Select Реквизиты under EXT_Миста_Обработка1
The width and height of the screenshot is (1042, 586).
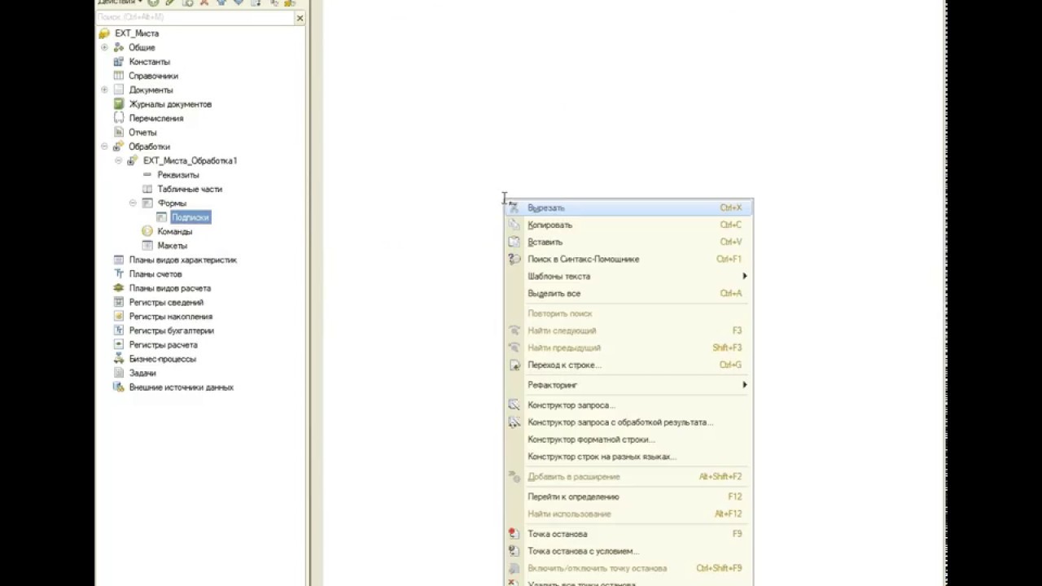click(178, 175)
